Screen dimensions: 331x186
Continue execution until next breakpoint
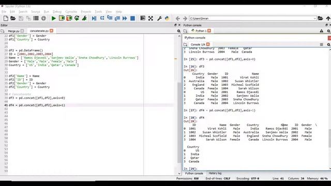click(x=125, y=19)
